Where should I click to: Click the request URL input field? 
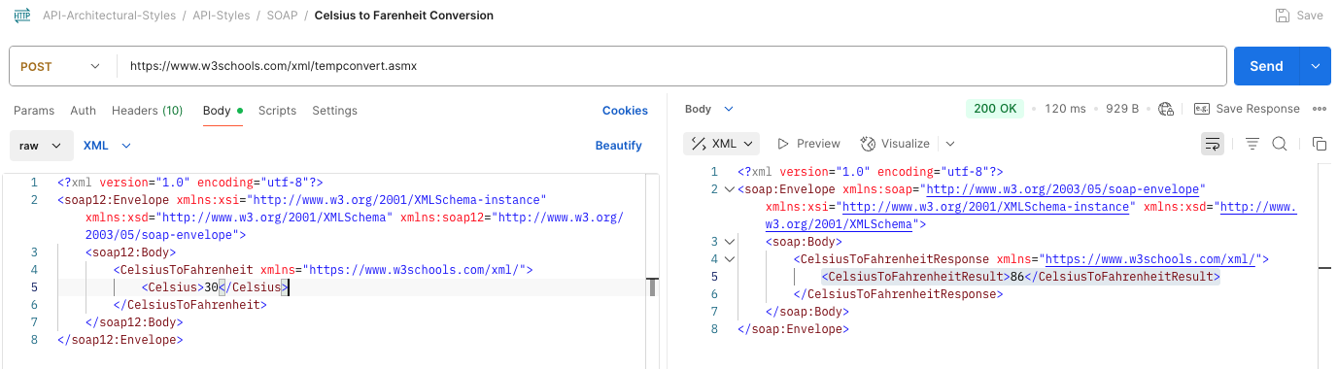(670, 66)
